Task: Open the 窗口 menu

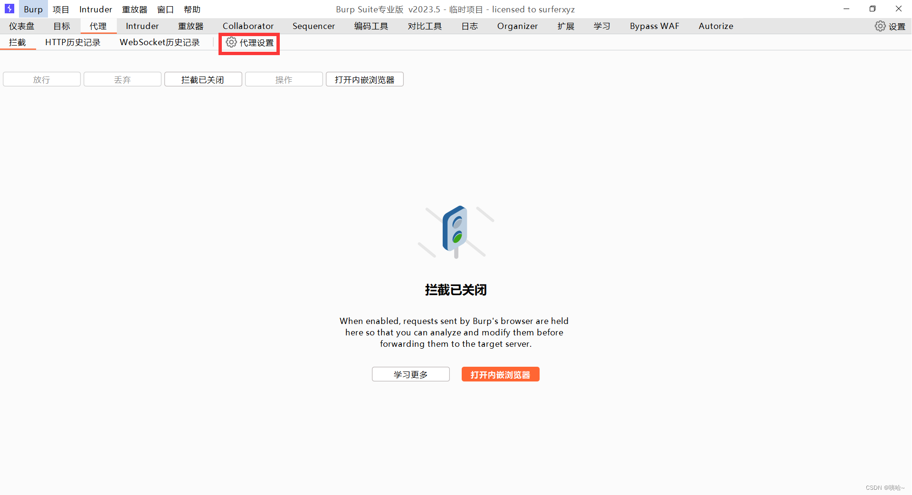Action: (165, 9)
